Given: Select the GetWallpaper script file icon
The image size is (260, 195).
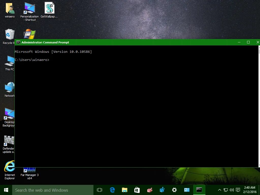Looking at the screenshot, I should pyautogui.click(x=49, y=8).
